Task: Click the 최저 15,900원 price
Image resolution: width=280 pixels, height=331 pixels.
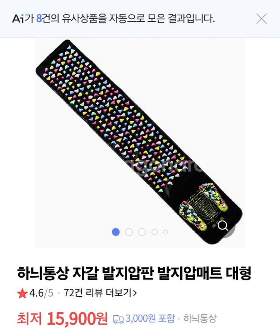Action: pyautogui.click(x=62, y=318)
